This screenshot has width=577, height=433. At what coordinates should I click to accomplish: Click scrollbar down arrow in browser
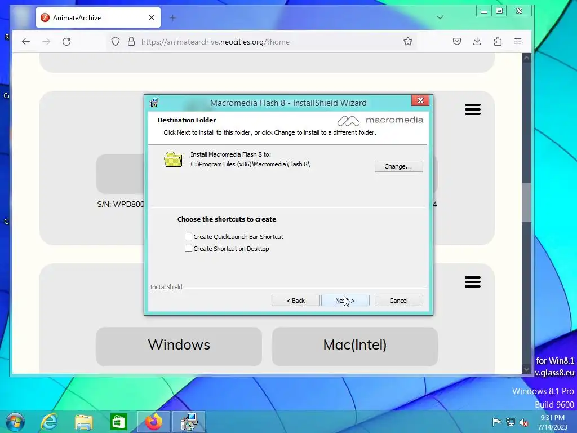point(527,369)
